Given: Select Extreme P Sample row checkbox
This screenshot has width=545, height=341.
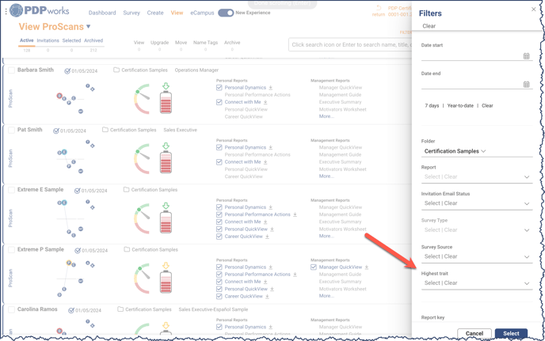Looking at the screenshot, I should pos(11,249).
